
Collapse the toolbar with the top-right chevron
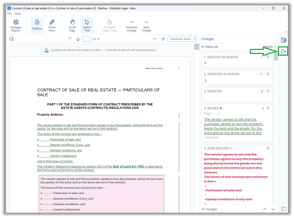point(286,31)
